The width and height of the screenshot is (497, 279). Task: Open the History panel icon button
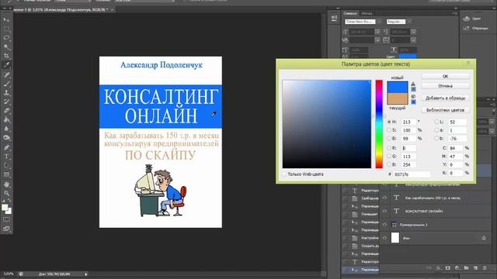coord(334,19)
